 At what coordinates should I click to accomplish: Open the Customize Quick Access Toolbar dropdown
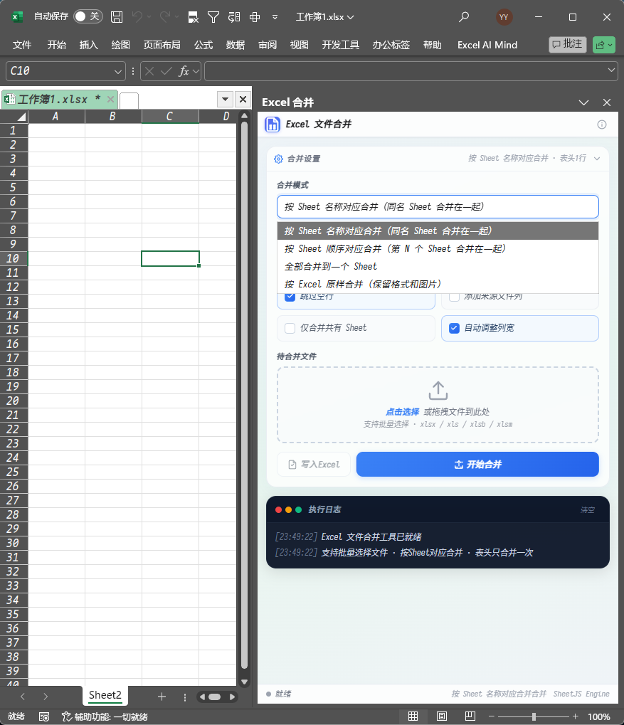(275, 17)
